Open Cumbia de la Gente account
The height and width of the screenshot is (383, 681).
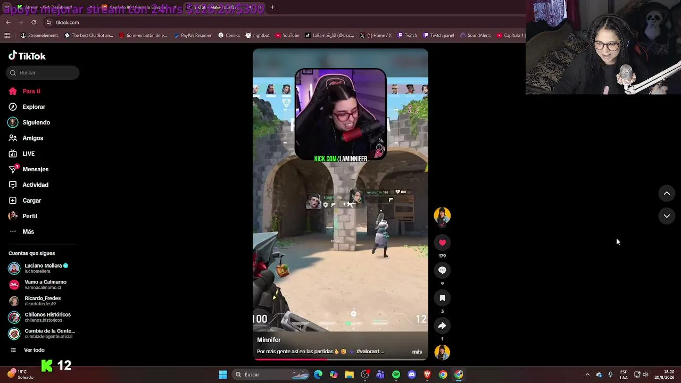[x=41, y=334]
